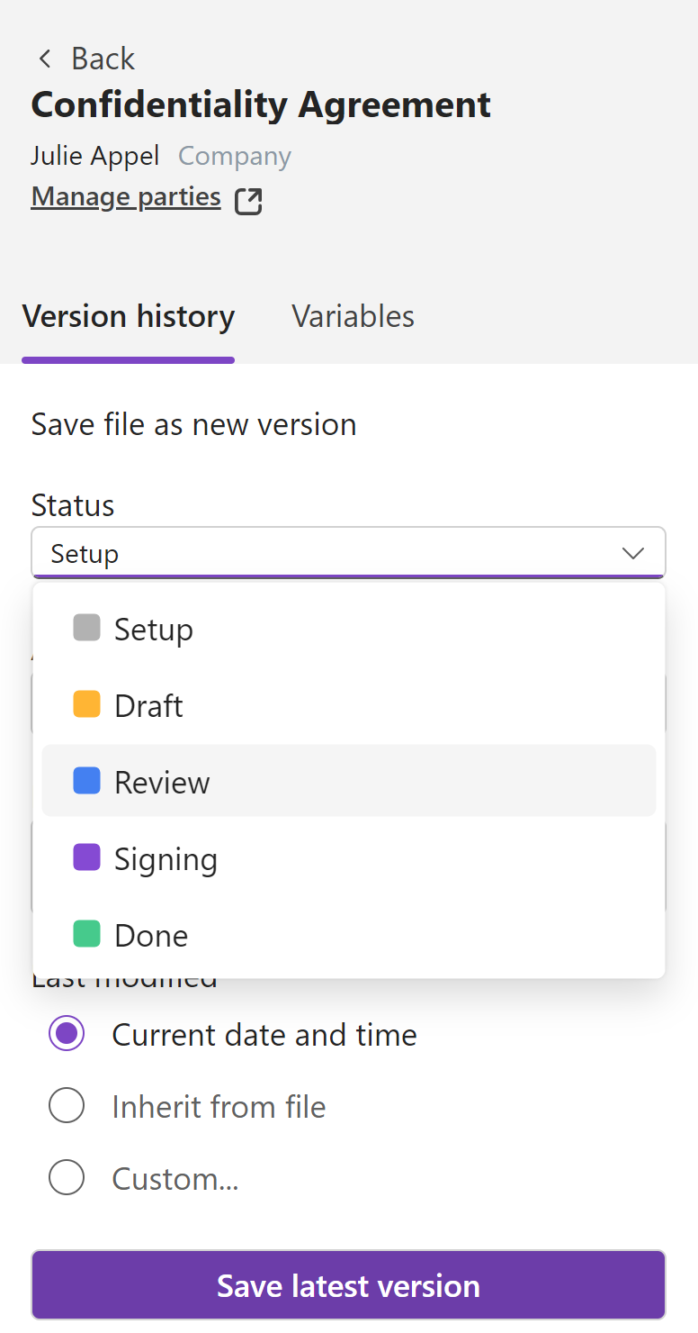Click the orange Draft status color square
Image resolution: width=698 pixels, height=1333 pixels.
point(86,704)
